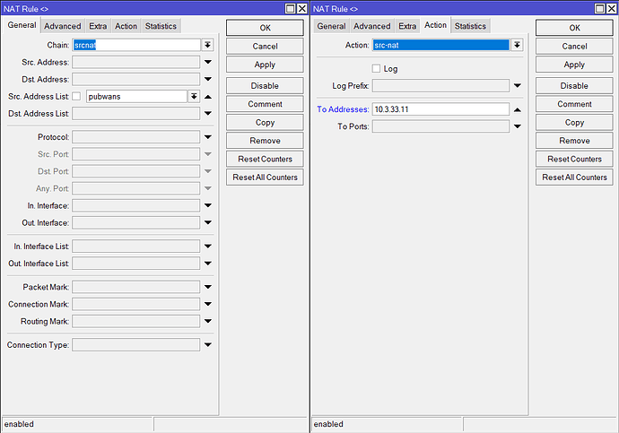
Task: Collapse the To Addresses field
Action: [x=518, y=109]
